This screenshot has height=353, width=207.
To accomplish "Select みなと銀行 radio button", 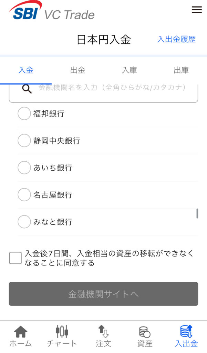I will [x=24, y=222].
